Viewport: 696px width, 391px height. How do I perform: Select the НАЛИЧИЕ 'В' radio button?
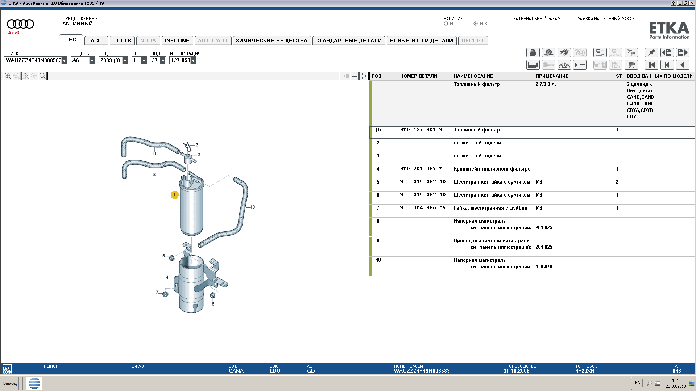446,24
